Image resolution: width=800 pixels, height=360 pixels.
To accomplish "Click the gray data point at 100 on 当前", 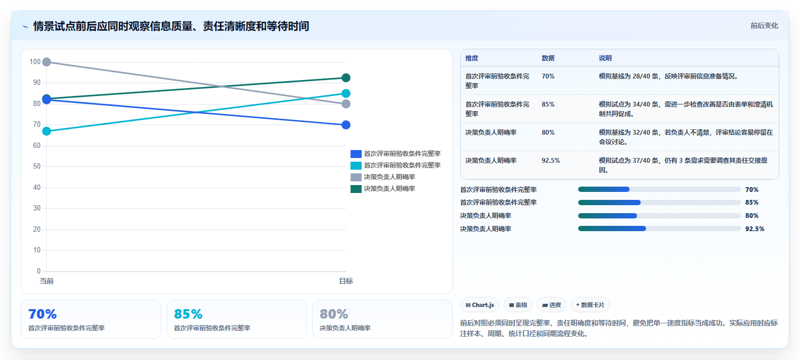I will [47, 62].
